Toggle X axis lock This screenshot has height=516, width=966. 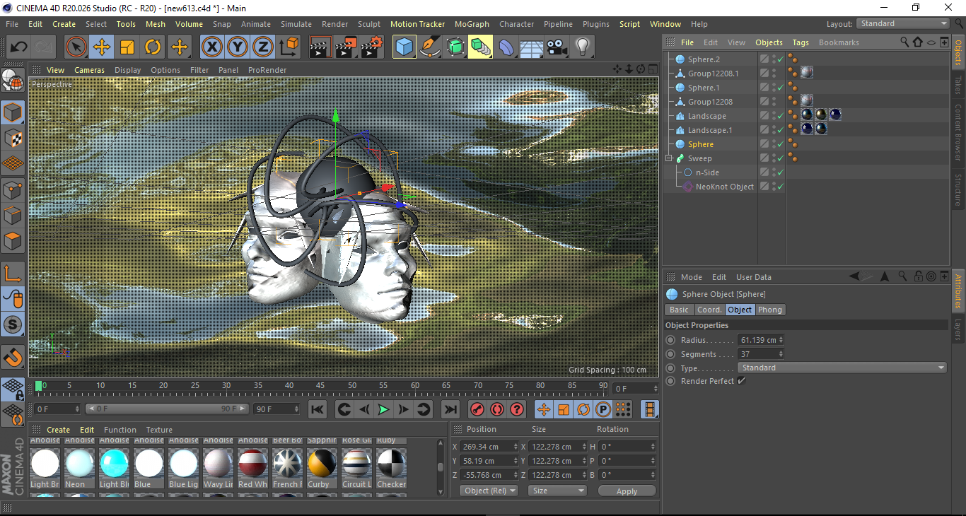click(x=212, y=47)
